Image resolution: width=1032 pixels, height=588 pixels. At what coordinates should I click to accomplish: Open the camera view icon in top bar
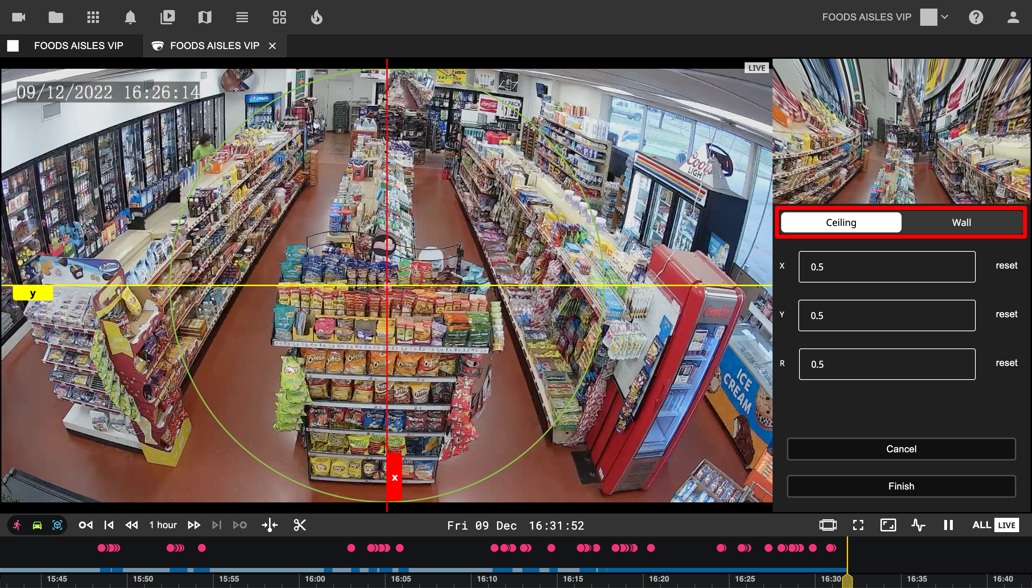coord(19,17)
